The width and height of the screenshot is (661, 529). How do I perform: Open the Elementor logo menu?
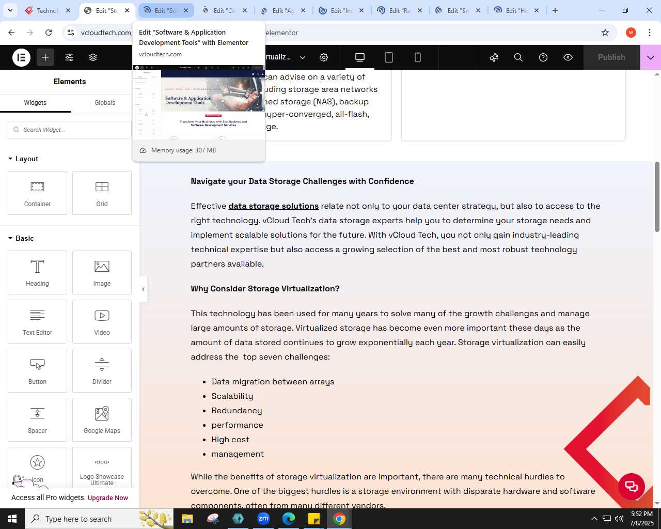tap(21, 57)
